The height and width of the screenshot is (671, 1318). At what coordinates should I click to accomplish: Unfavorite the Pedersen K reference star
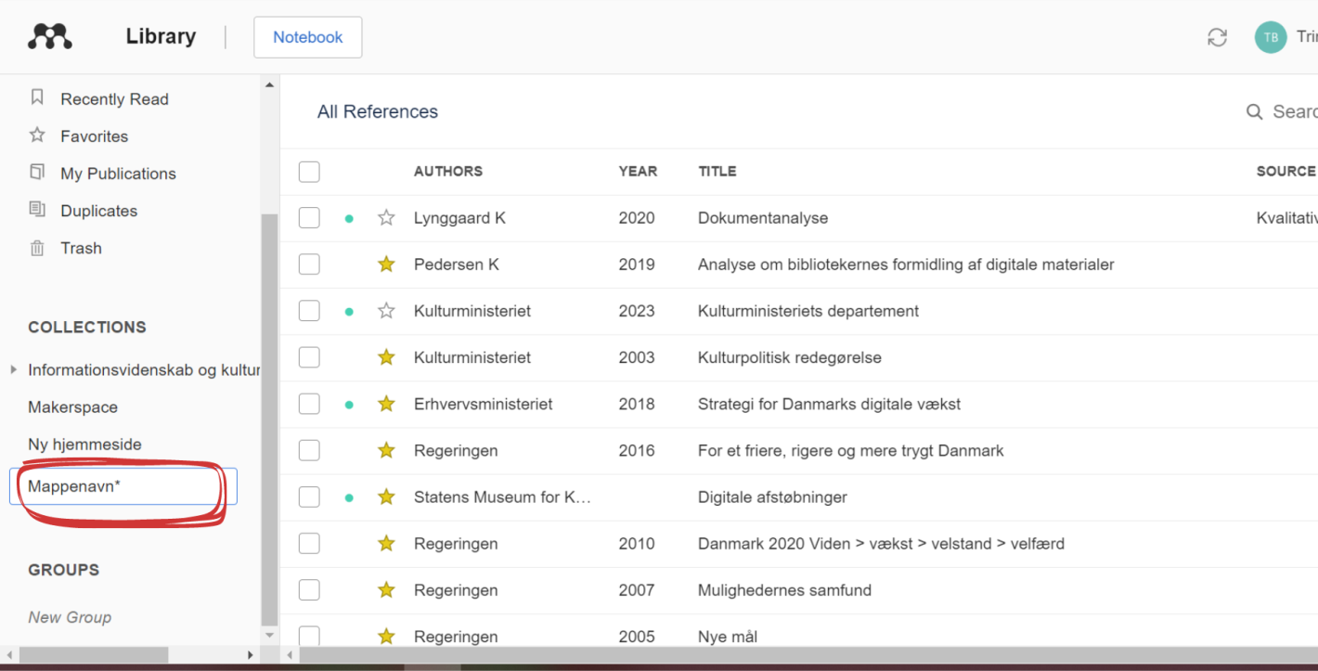tap(387, 265)
